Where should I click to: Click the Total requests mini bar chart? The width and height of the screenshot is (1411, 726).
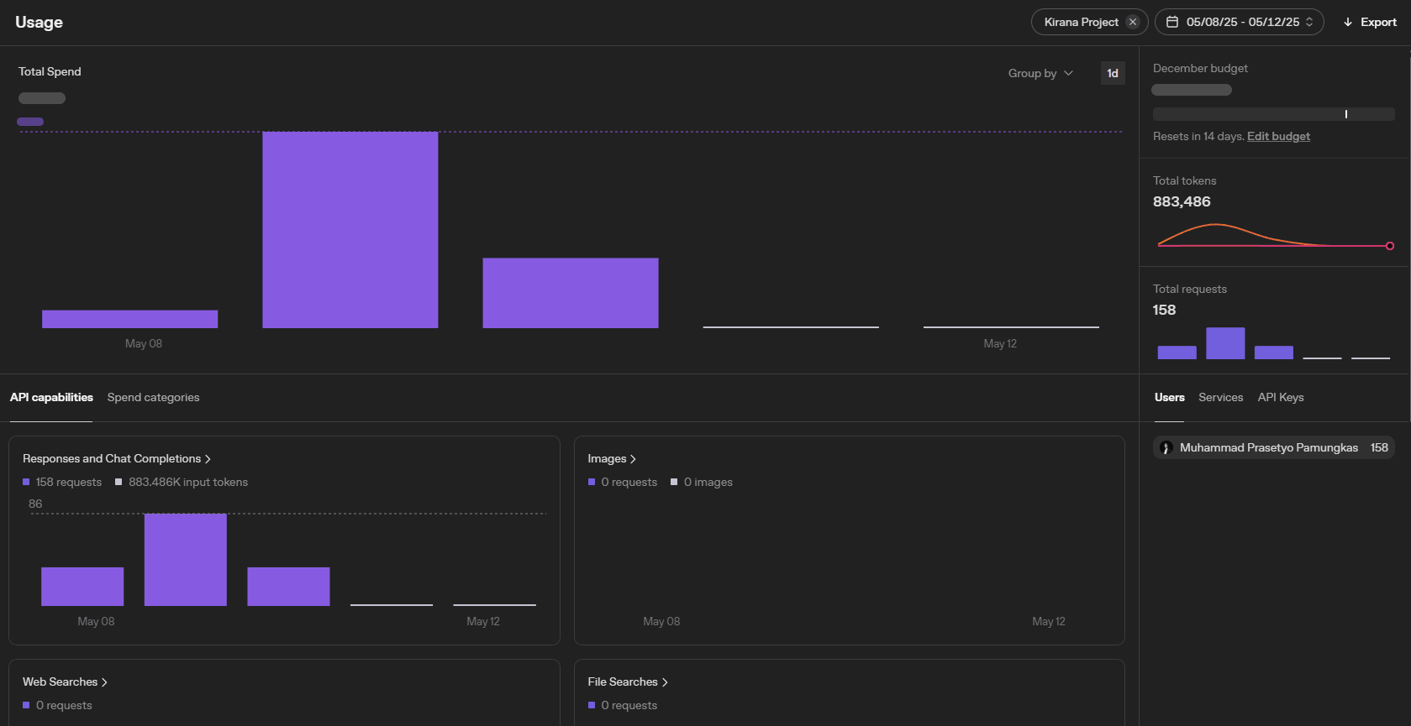coord(1273,343)
